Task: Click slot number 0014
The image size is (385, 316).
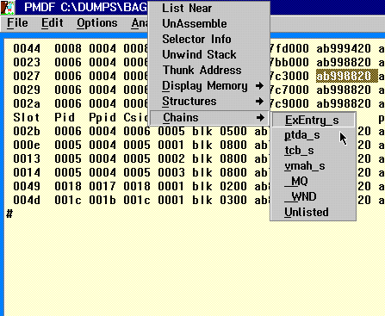Action: pyautogui.click(x=27, y=172)
